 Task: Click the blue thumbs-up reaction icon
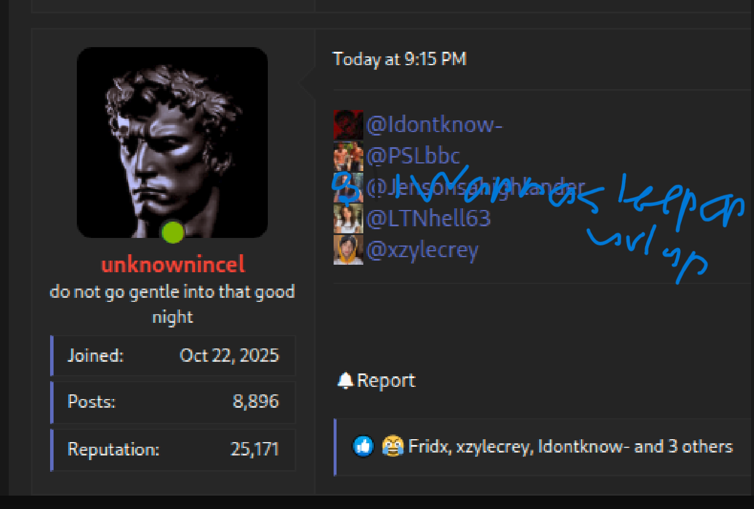(363, 447)
